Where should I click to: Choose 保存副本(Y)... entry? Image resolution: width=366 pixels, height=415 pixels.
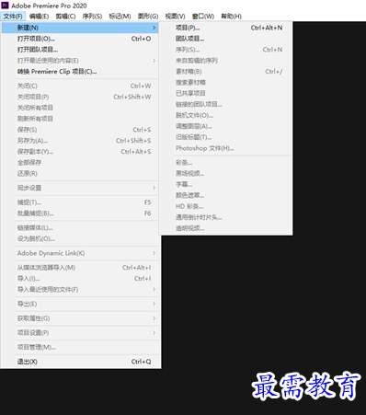click(x=80, y=152)
